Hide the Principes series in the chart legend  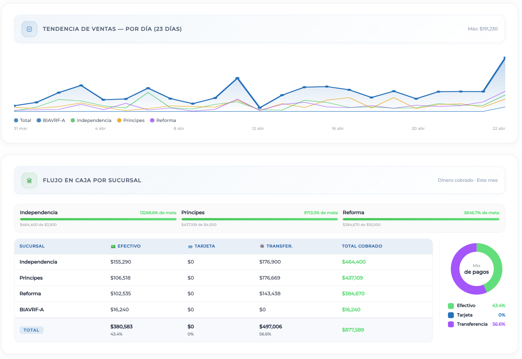[131, 120]
